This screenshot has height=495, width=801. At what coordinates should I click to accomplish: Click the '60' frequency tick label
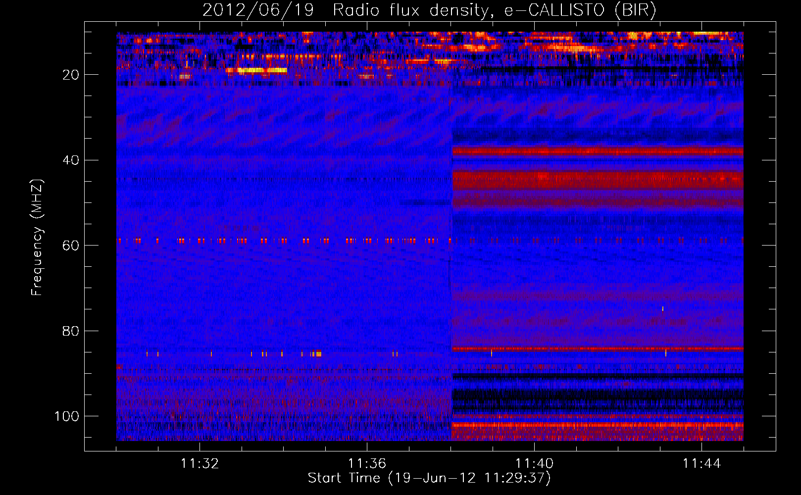point(71,246)
